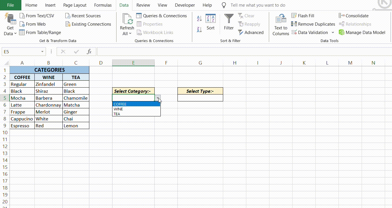Switch to the Review tab

pyautogui.click(x=143, y=5)
